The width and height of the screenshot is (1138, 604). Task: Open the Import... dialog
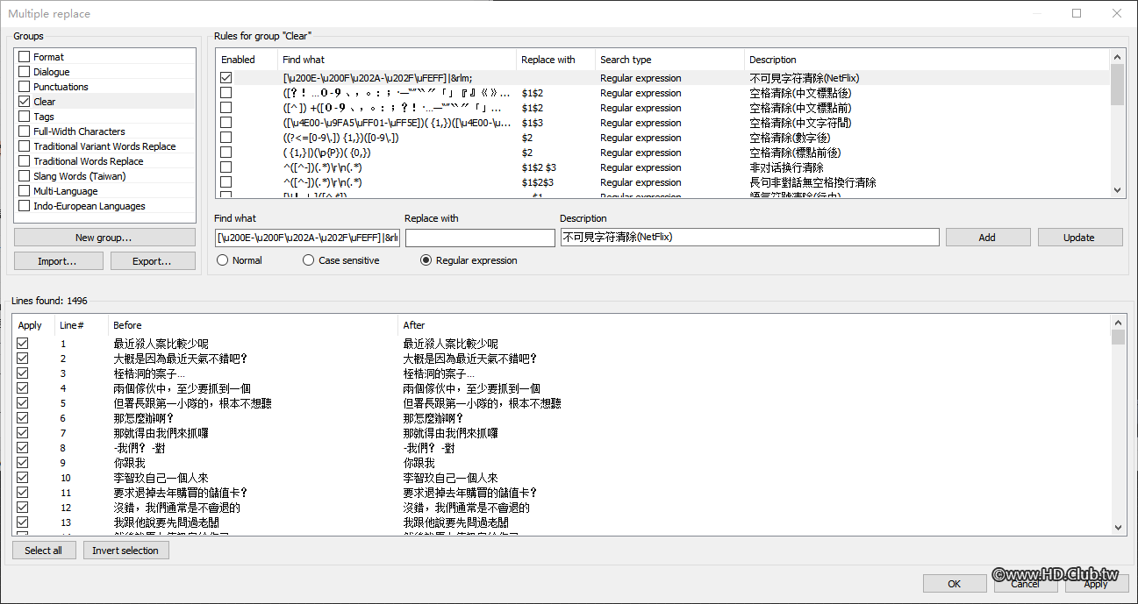pyautogui.click(x=58, y=261)
